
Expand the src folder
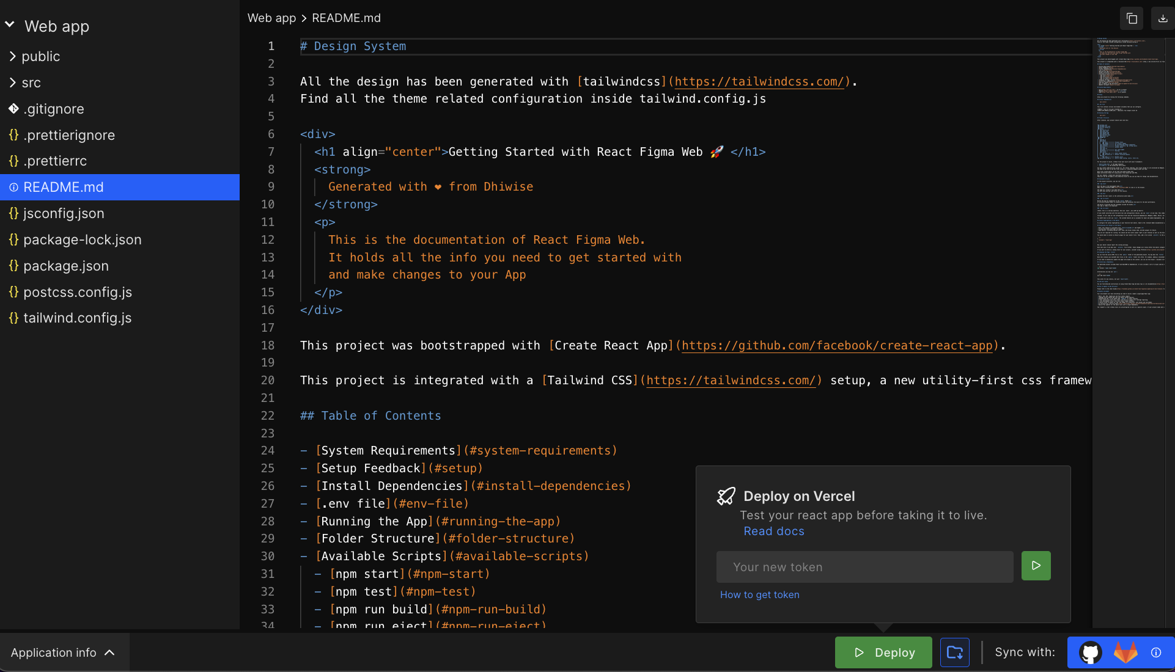coord(31,82)
